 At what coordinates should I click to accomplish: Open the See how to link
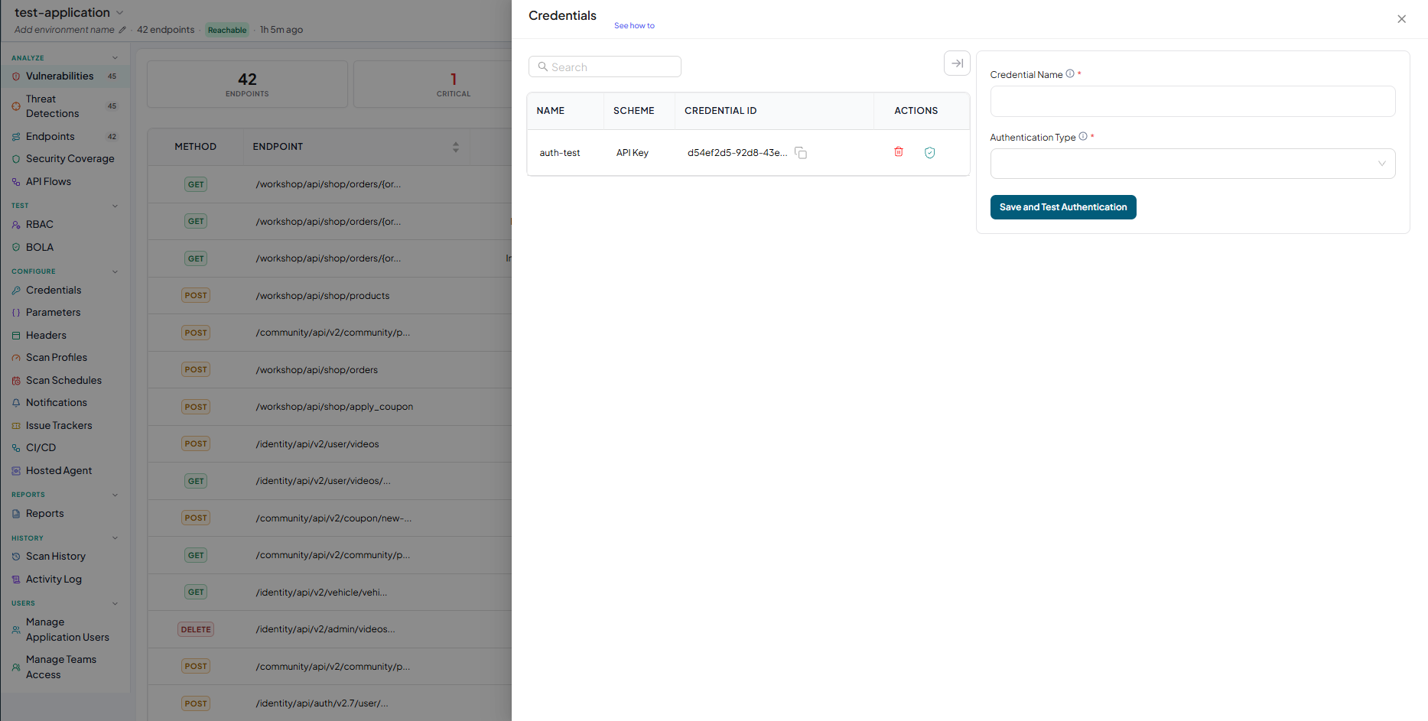pyautogui.click(x=634, y=26)
